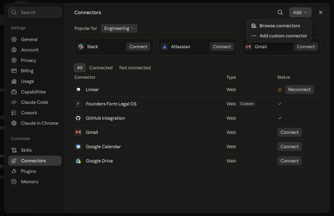Screen dimensions: 334x216
Task: Click the Capabilities briefcase icon
Action: (14, 92)
